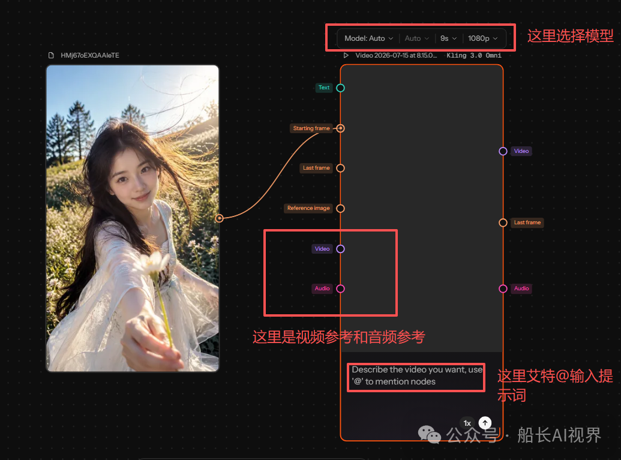Click the file icon beside HMj67oEXQAAIeTE
The width and height of the screenshot is (621, 460).
[51, 55]
